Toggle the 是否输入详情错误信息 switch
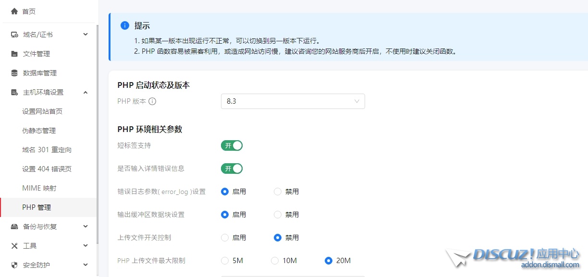 point(232,169)
